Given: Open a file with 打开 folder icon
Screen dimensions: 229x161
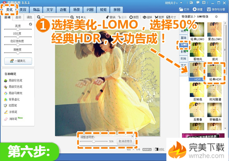Looking at the screenshot, I should (184, 10).
